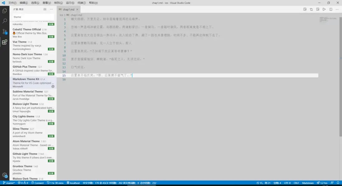The height and width of the screenshot is (186, 342).
Task: Install Github Light Theme extension
Action: 51,161
